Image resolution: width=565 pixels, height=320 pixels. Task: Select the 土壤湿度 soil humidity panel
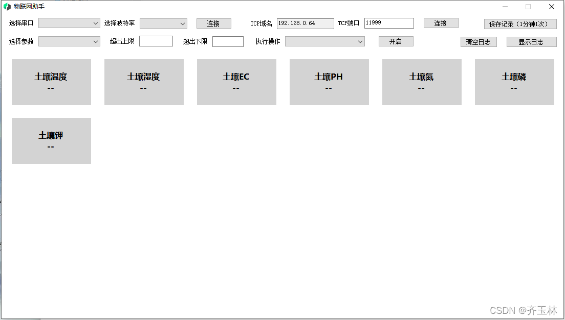(x=144, y=82)
